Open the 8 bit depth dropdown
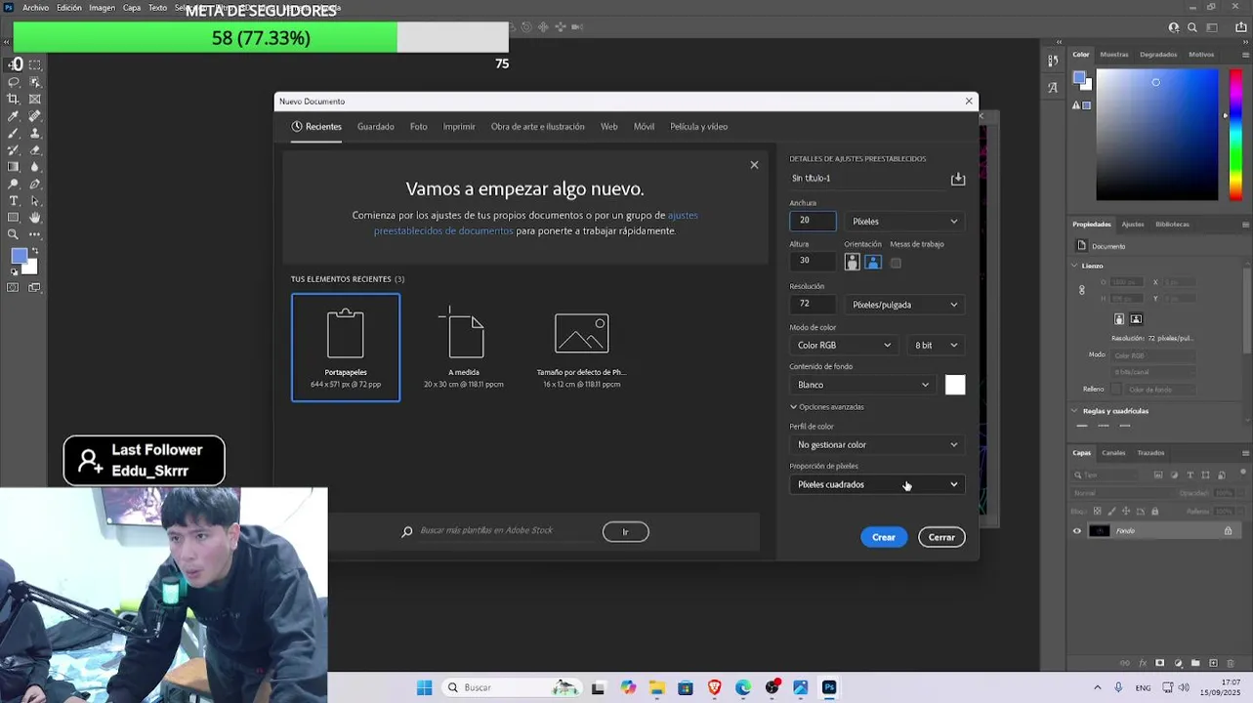Viewport: 1253px width, 703px height. [937, 346]
